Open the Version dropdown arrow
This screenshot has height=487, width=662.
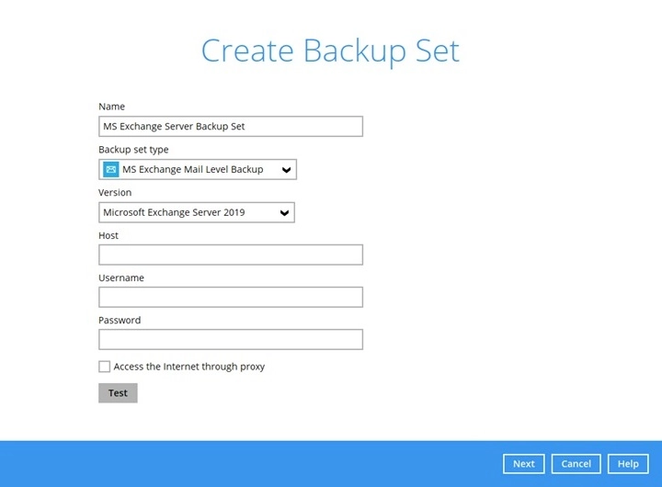(x=284, y=213)
